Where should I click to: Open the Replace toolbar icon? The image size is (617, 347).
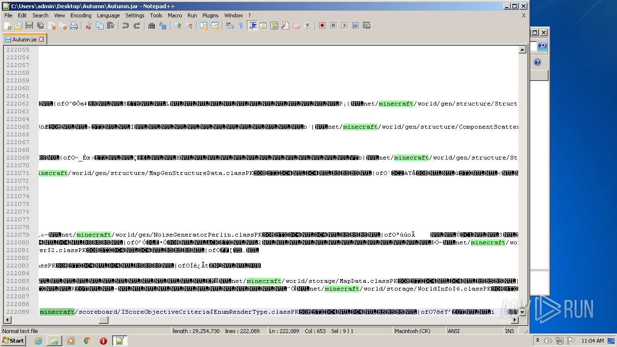pyautogui.click(x=163, y=26)
